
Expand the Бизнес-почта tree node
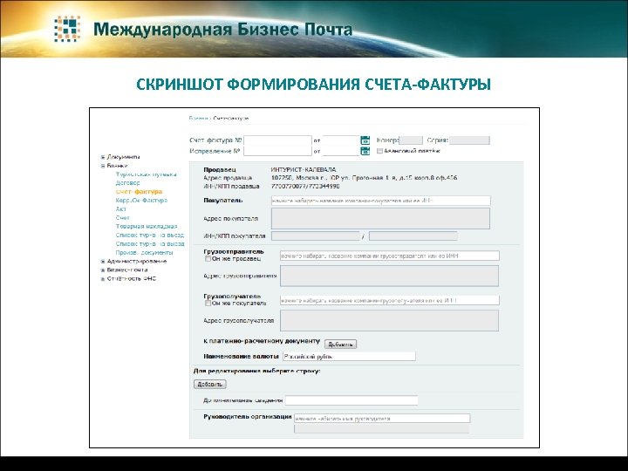[103, 270]
